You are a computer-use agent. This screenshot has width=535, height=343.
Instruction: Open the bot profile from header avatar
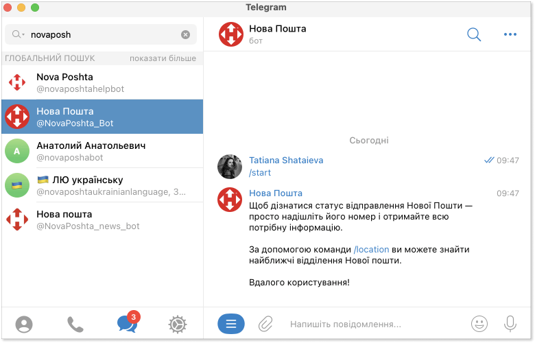click(x=231, y=34)
